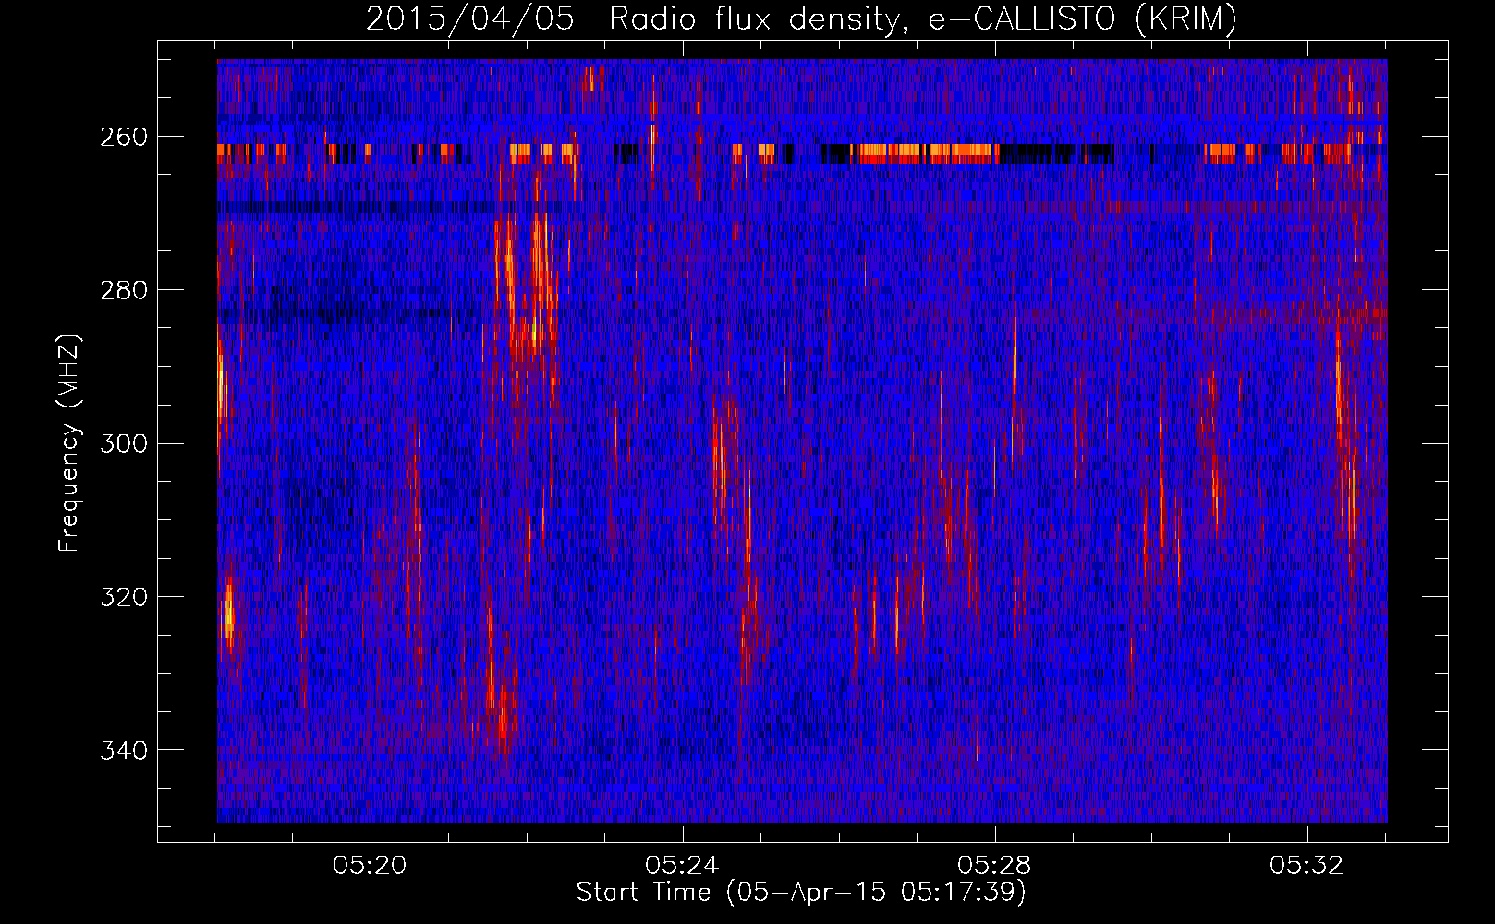Click the 05:24 time tick label
Viewport: 1495px width, 924px height.
(682, 866)
